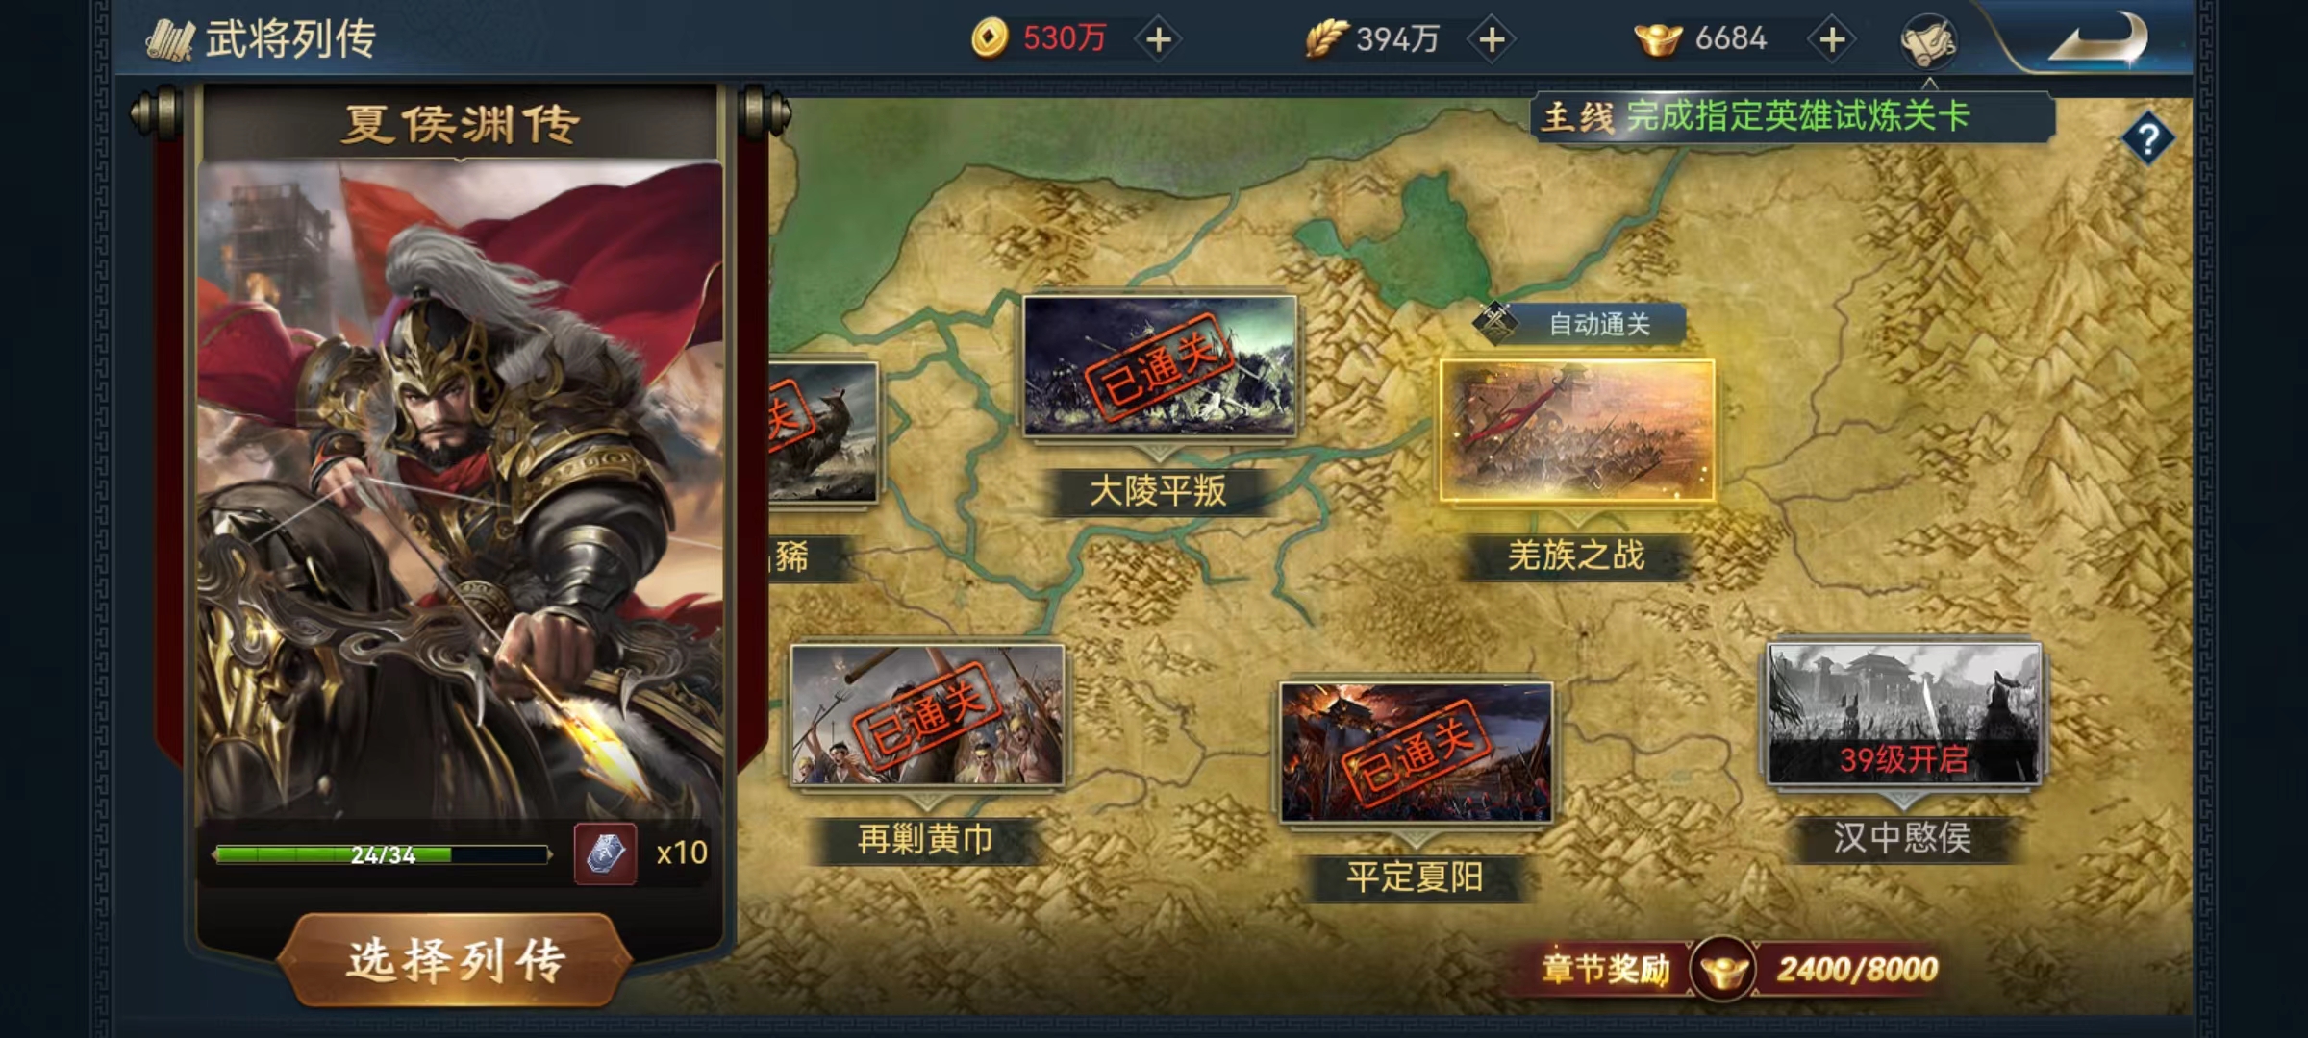Viewport: 2308px width, 1038px height.
Task: Click the 24/34 progress bar
Action: (x=383, y=854)
